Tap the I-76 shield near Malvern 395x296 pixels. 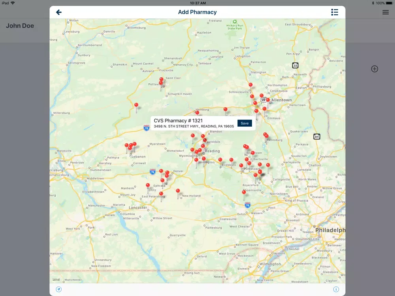click(248, 205)
